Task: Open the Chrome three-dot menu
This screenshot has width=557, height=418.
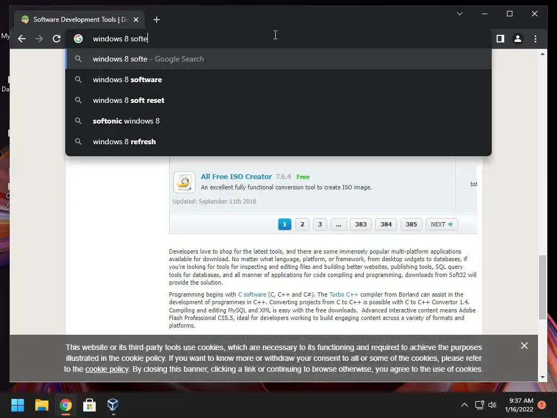Action: (535, 39)
